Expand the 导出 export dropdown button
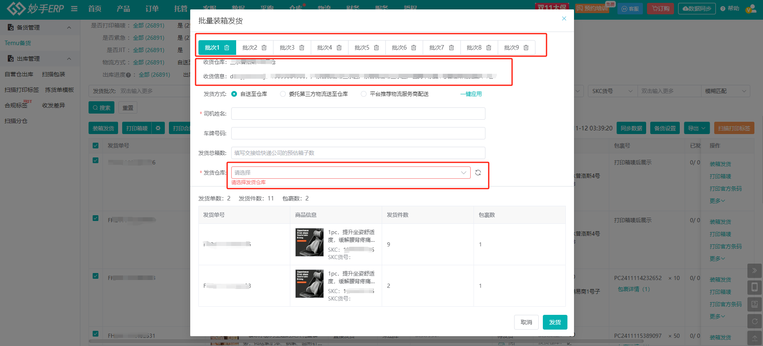 [x=697, y=128]
